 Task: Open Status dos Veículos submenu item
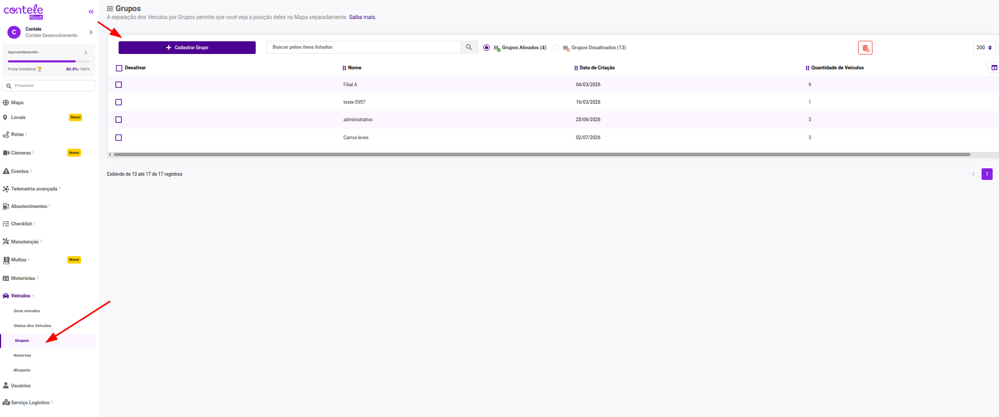click(x=32, y=326)
